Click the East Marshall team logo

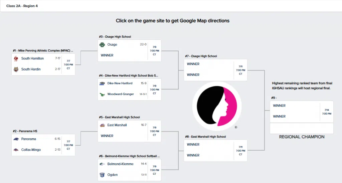coord(102,125)
